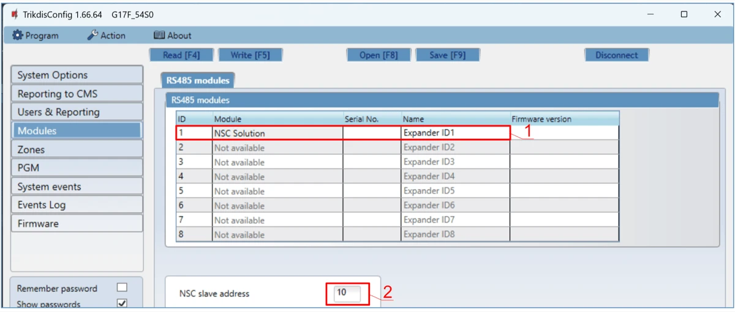Choose the Not available module cell in row 2
This screenshot has height=312, width=735.
coord(277,147)
